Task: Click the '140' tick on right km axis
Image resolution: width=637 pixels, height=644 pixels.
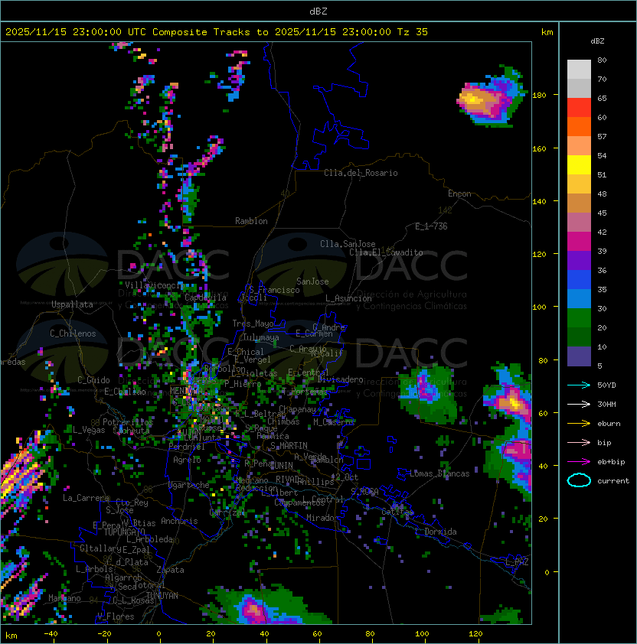Action: click(x=539, y=201)
